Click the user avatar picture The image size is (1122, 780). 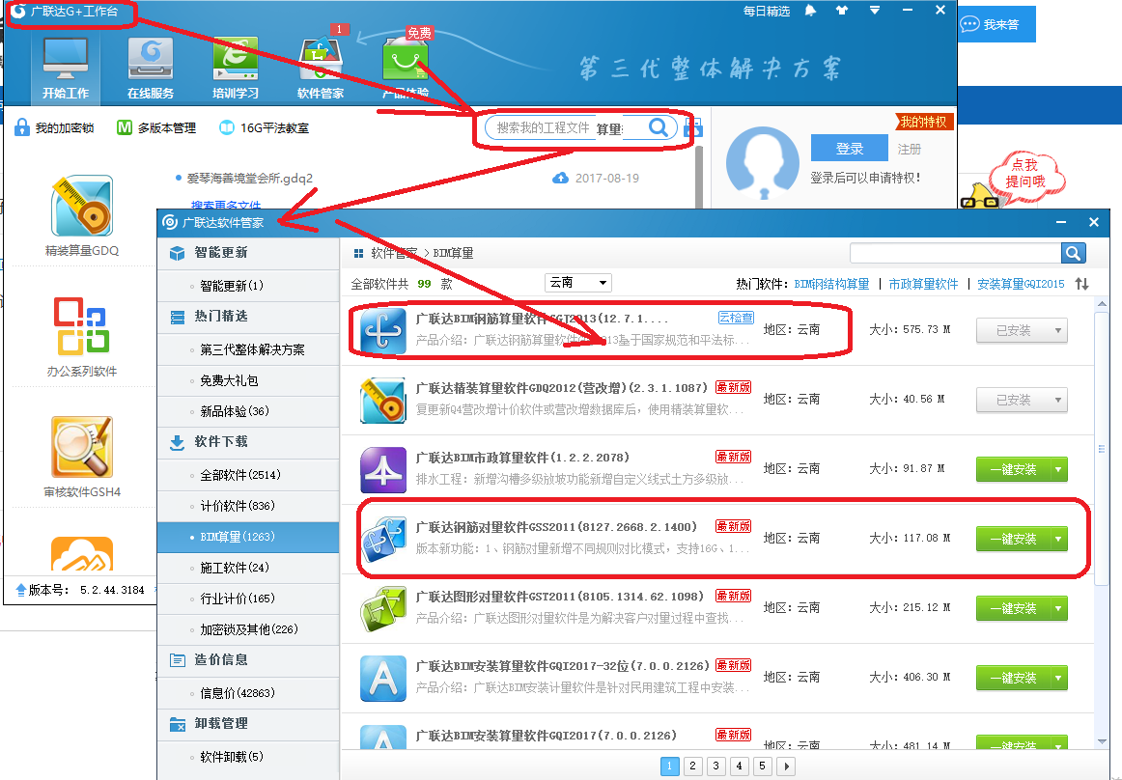763,163
